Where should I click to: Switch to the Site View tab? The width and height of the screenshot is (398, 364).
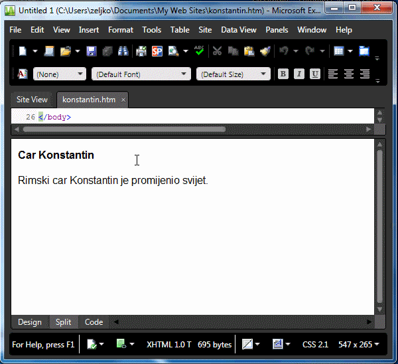[32, 100]
